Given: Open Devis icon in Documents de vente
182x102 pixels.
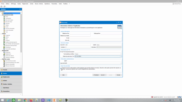Looking at the screenshot, I should point(4,17).
